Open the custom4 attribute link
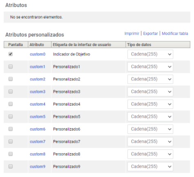 pos(38,104)
